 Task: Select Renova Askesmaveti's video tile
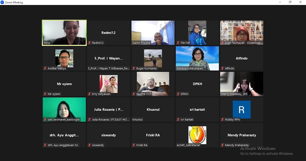pos(197,58)
